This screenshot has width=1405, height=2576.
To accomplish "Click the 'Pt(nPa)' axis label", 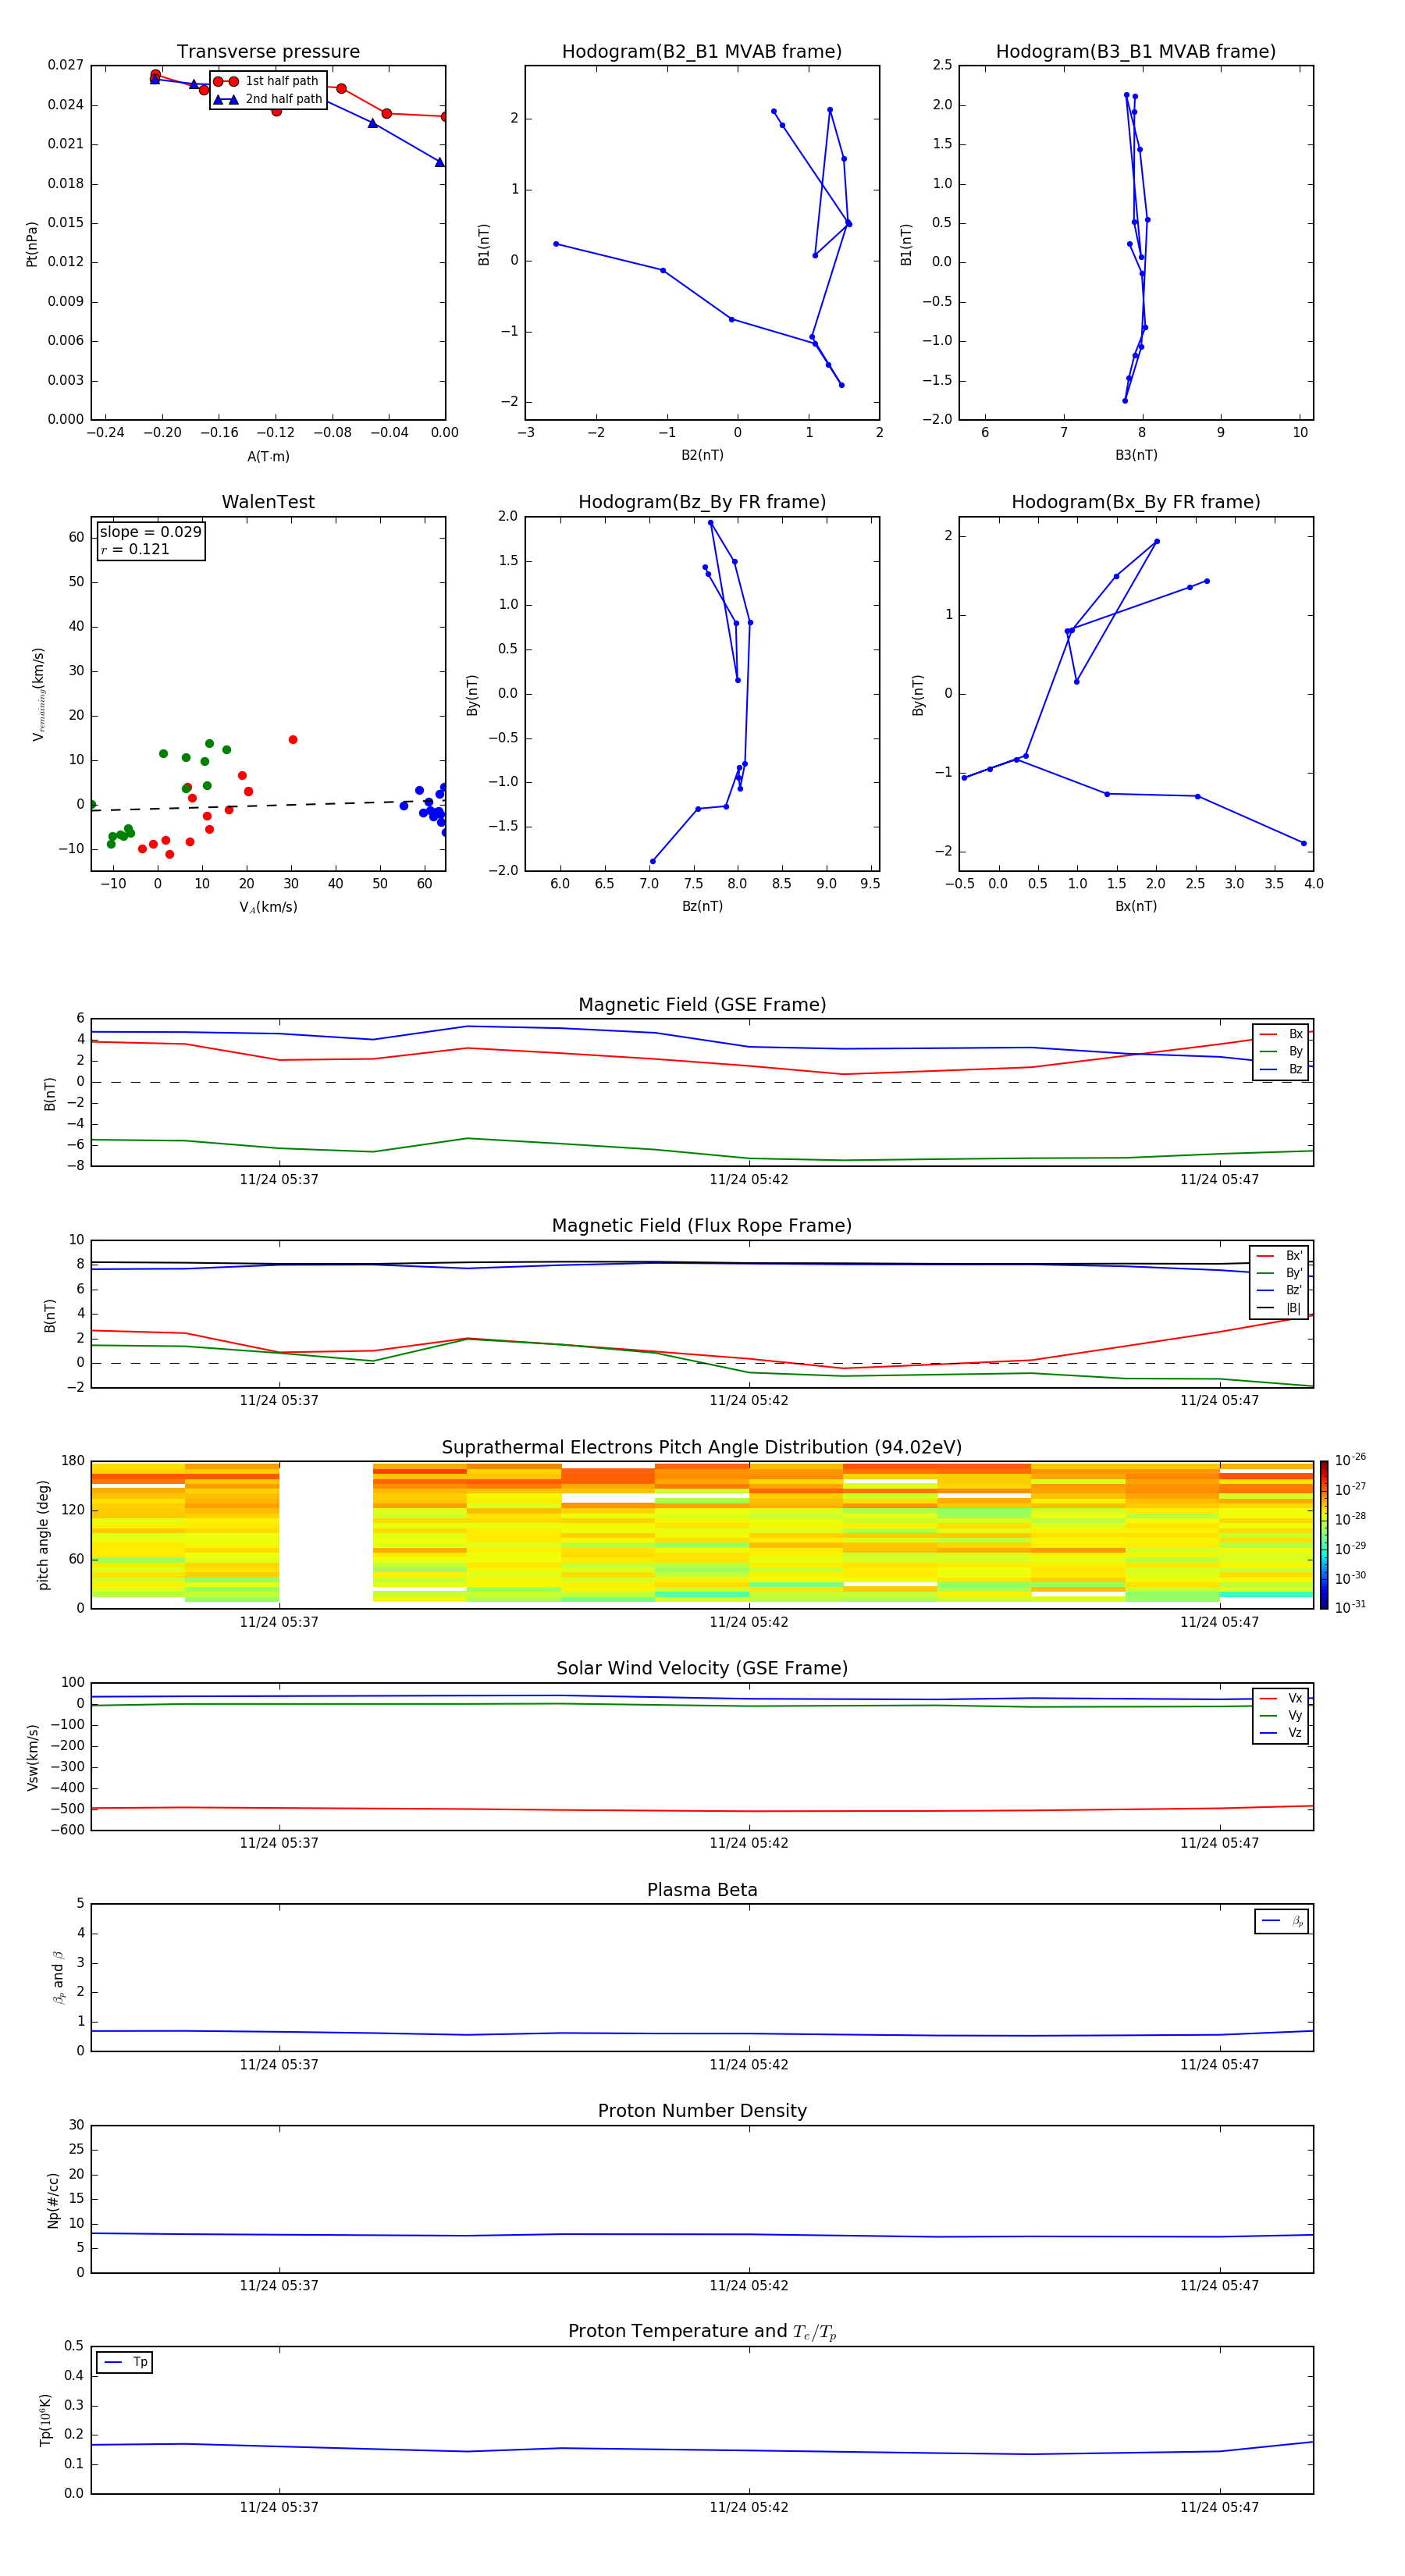I will (31, 244).
